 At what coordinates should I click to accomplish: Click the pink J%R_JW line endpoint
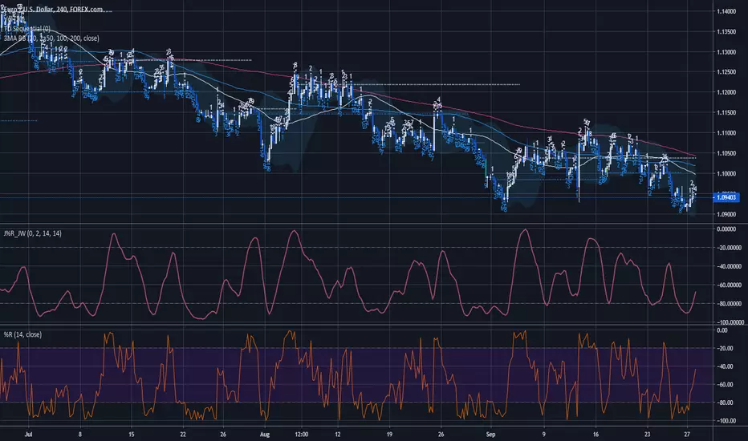click(695, 293)
